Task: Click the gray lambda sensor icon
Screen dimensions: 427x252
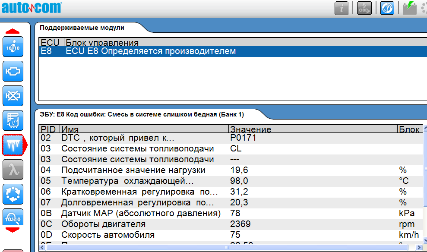Action: 13,170
